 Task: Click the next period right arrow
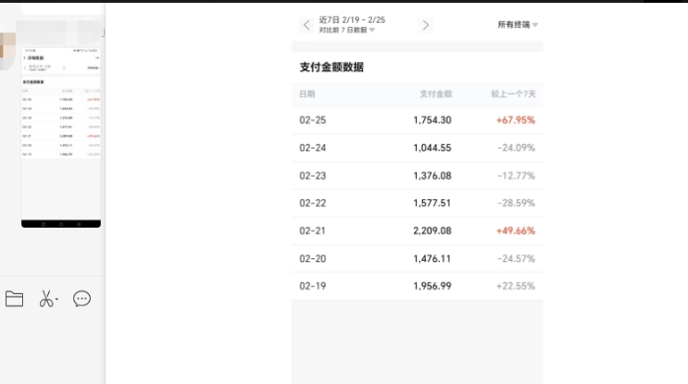426,25
